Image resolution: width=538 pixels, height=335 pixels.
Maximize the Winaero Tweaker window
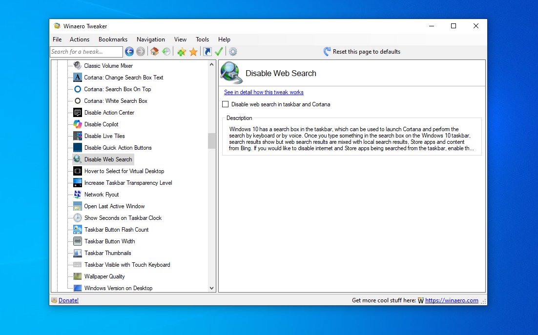click(x=454, y=26)
